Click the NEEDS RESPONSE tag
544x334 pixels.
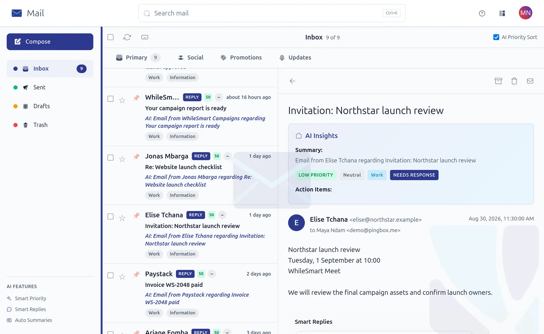tap(414, 175)
